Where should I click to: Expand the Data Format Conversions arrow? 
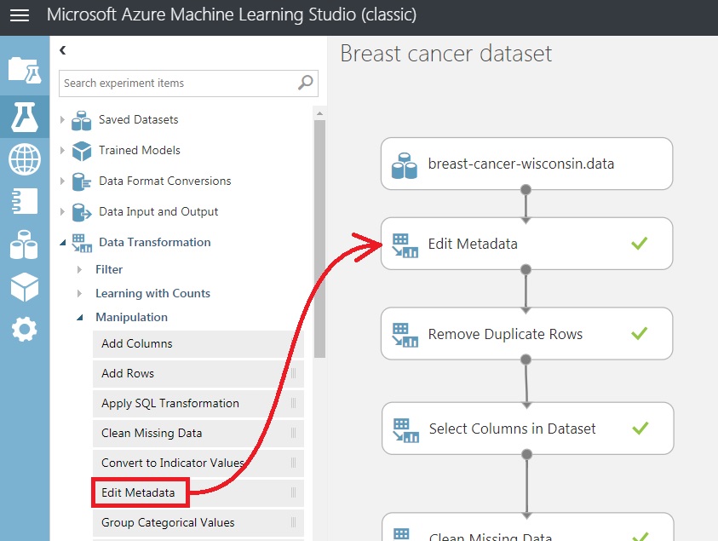click(x=62, y=181)
